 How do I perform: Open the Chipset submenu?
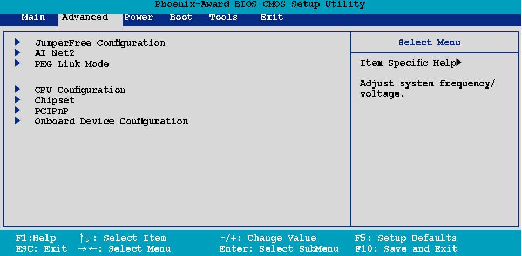tap(55, 100)
